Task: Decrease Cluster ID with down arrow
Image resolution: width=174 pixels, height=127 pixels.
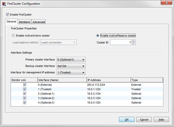Action: (x=133, y=44)
